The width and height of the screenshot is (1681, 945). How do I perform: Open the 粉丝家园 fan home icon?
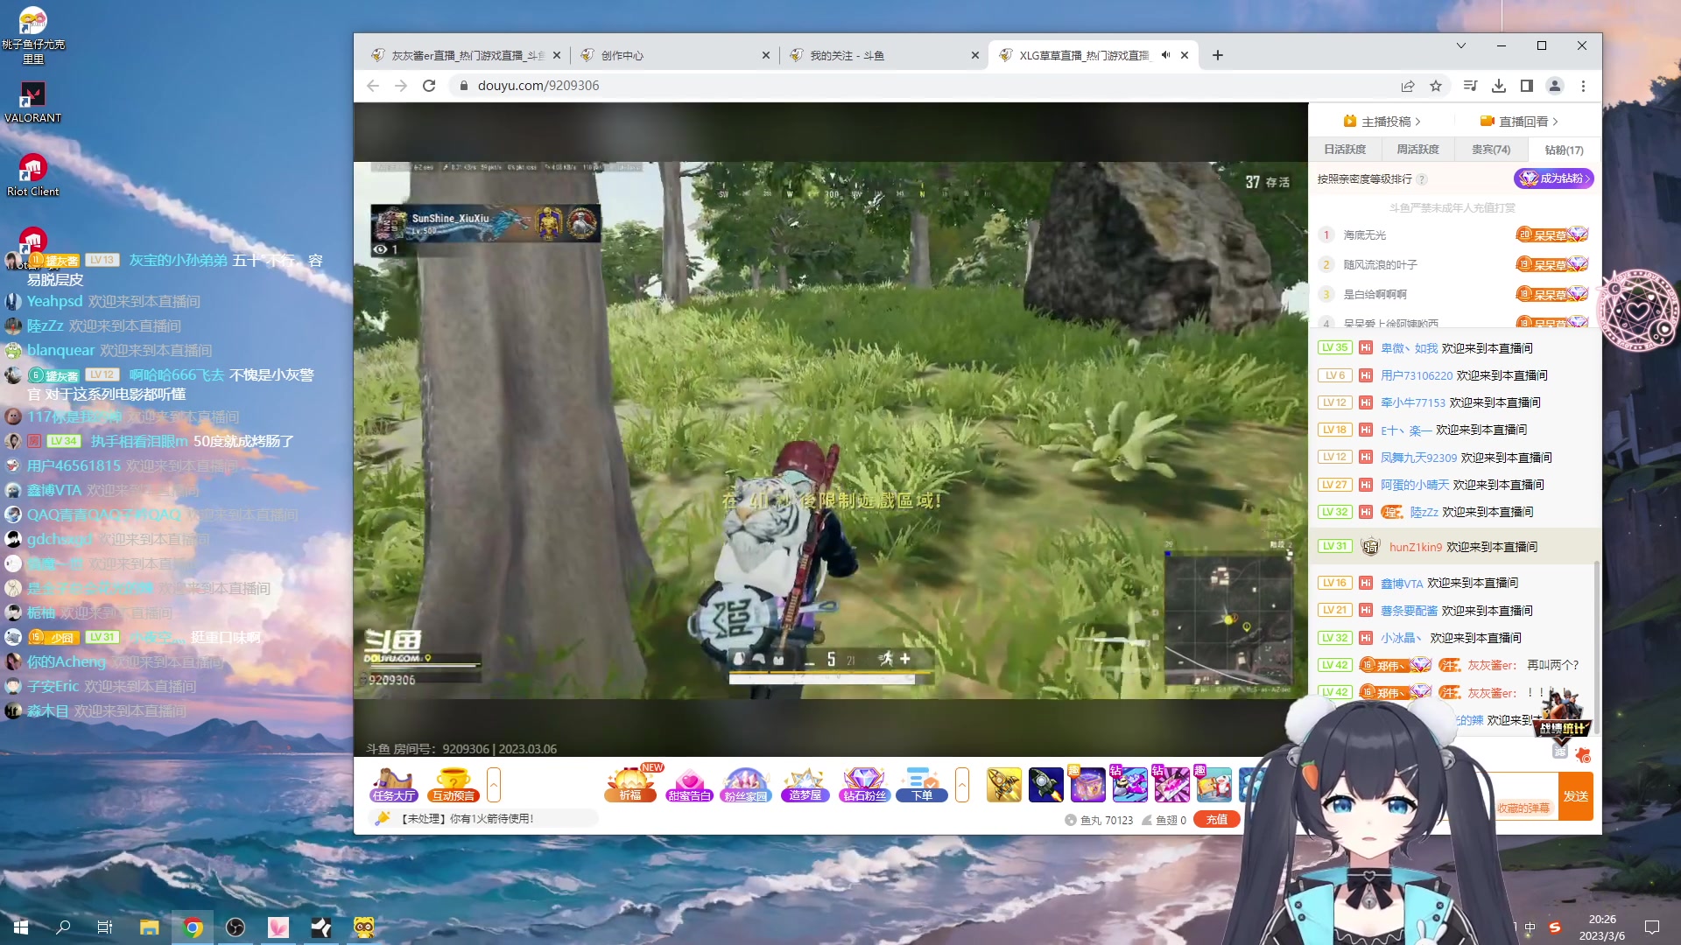(746, 785)
